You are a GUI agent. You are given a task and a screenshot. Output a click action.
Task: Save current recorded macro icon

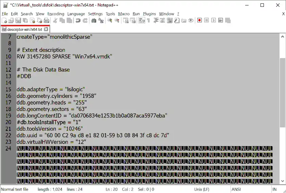pos(228,20)
